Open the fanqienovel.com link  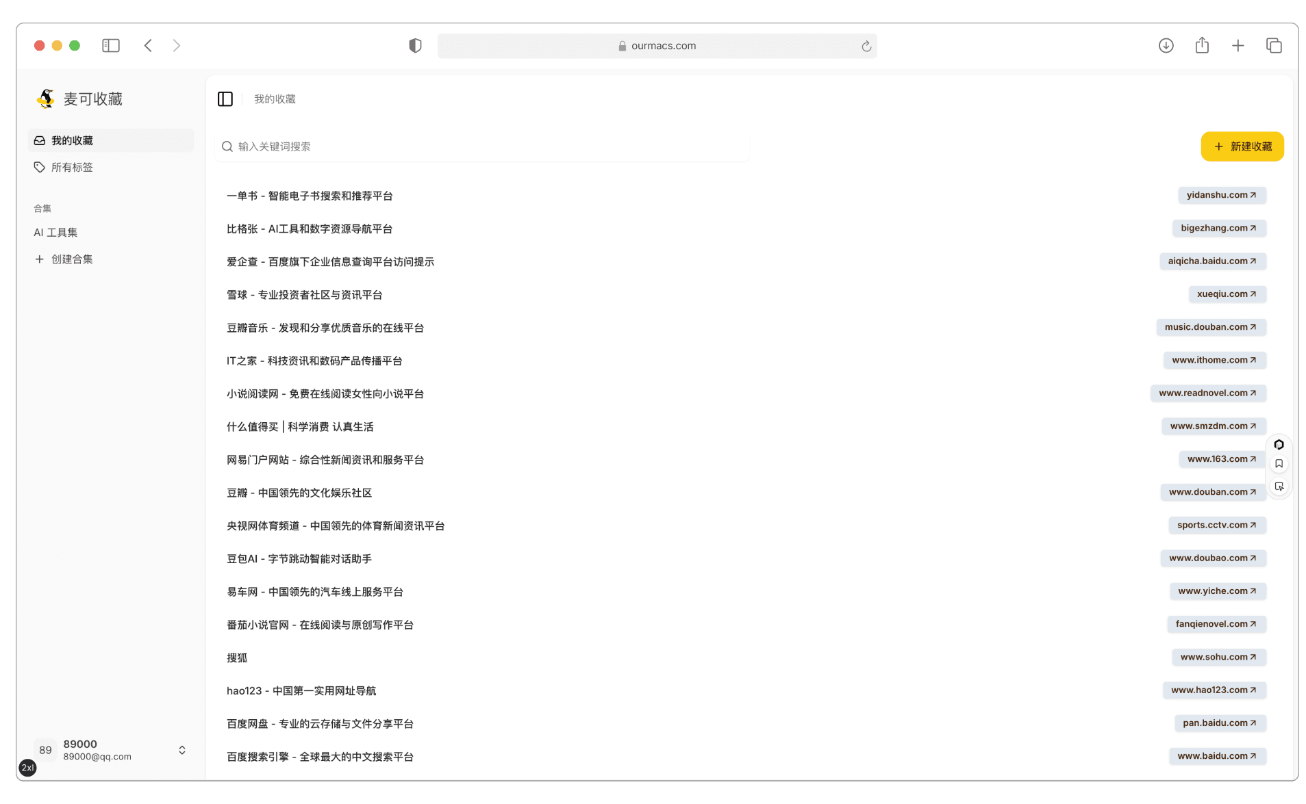[1216, 624]
